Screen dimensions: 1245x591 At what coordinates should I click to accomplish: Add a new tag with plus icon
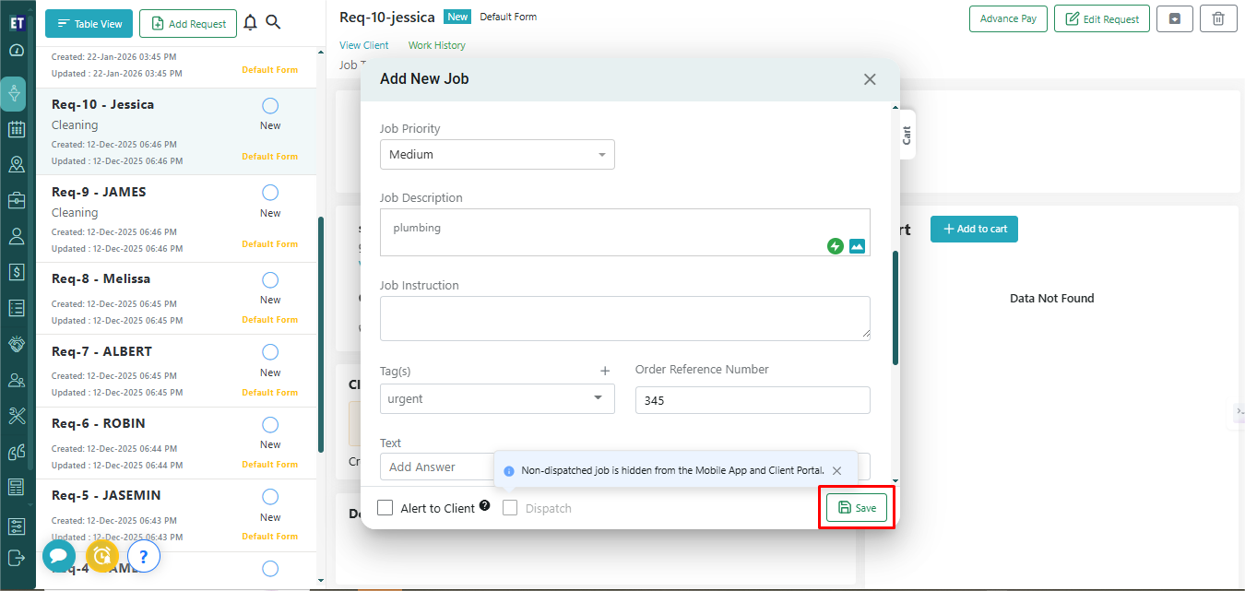tap(605, 371)
